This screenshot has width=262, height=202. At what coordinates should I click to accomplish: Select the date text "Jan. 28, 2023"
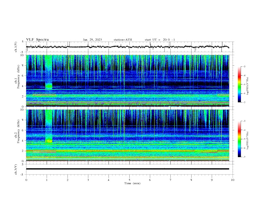[x=92, y=40]
